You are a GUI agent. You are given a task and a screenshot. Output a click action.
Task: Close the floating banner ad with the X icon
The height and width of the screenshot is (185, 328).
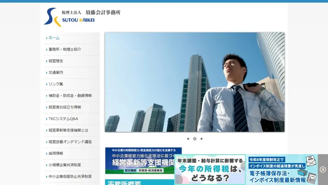[323, 170]
